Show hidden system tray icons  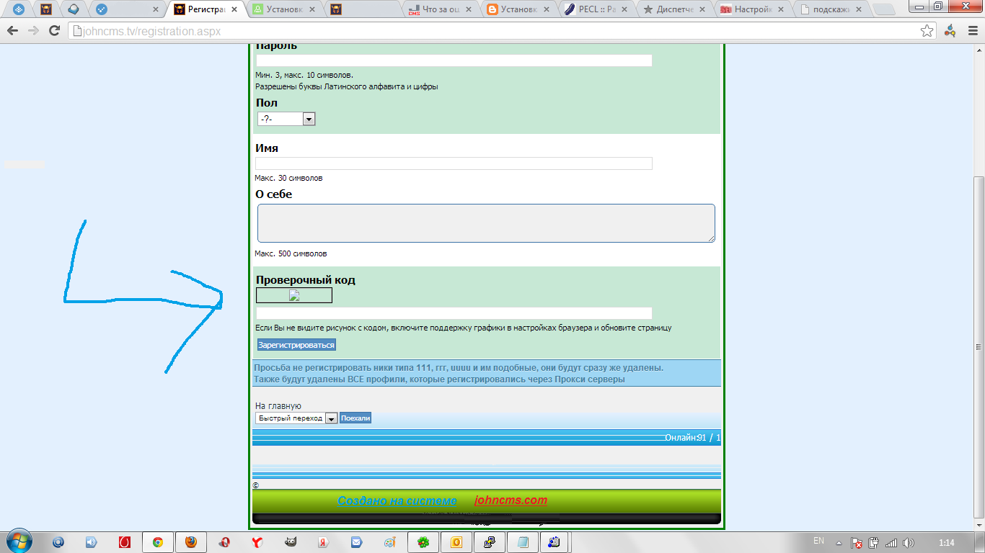pyautogui.click(x=839, y=543)
